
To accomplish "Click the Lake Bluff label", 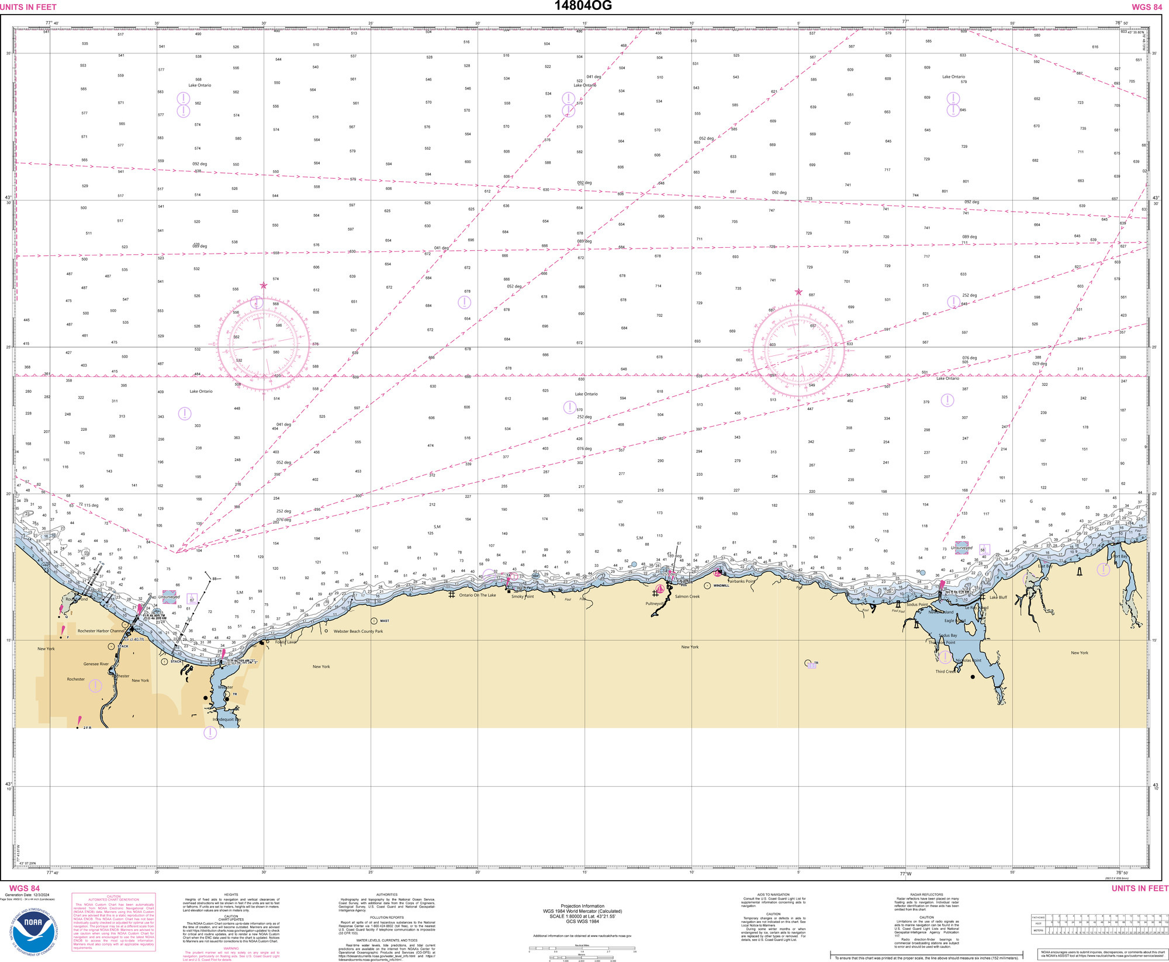I will click(998, 597).
